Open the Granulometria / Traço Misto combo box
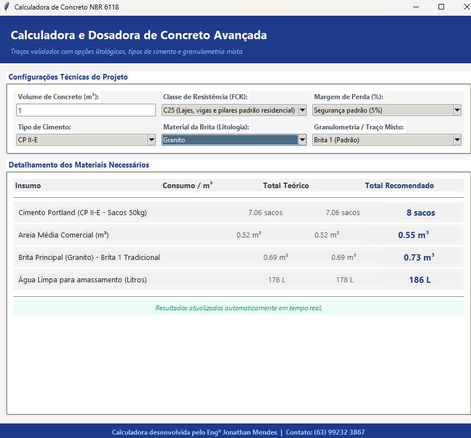Screen dimensions: 471x438 (x=386, y=140)
